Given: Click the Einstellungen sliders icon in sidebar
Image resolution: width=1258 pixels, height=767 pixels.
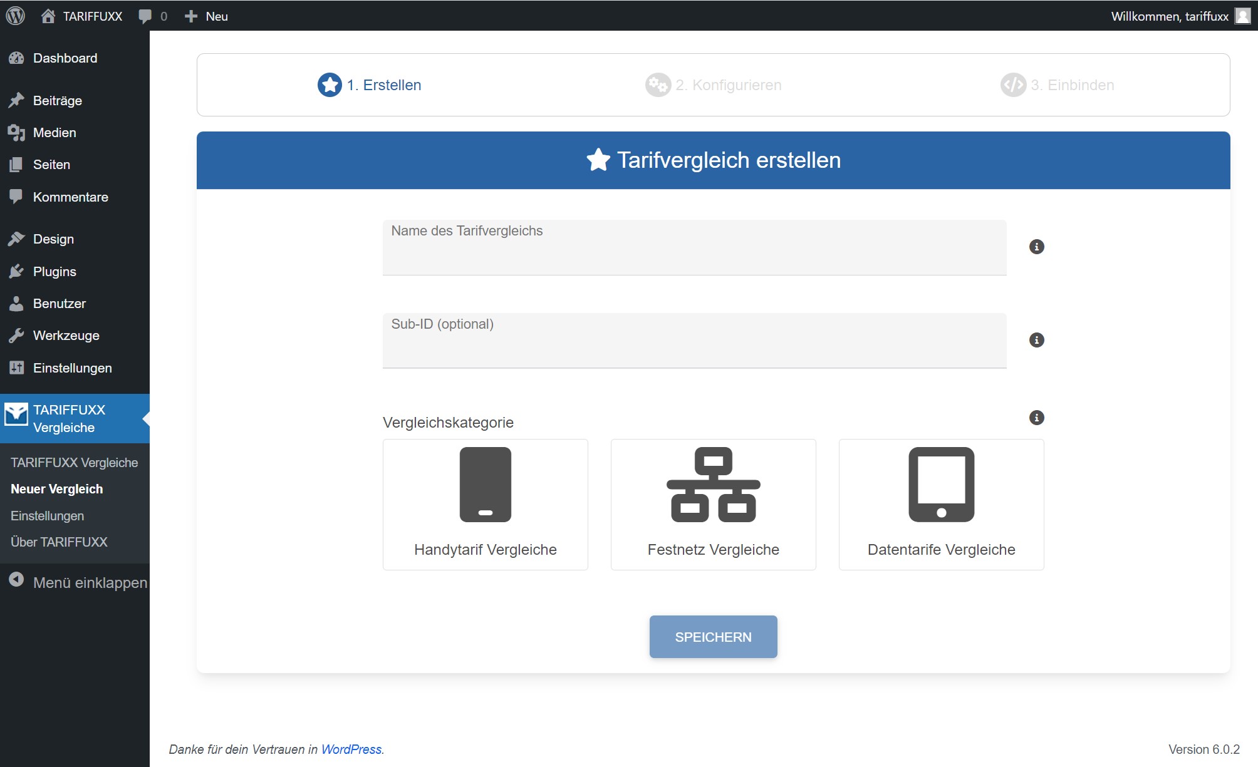Looking at the screenshot, I should (16, 368).
